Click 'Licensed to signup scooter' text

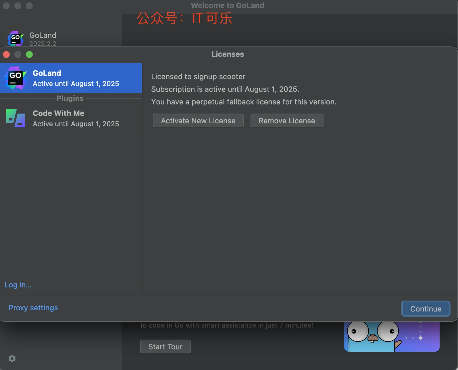tap(198, 77)
